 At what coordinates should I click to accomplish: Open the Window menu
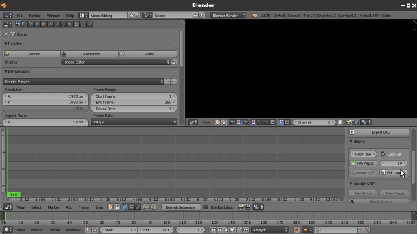pos(53,16)
